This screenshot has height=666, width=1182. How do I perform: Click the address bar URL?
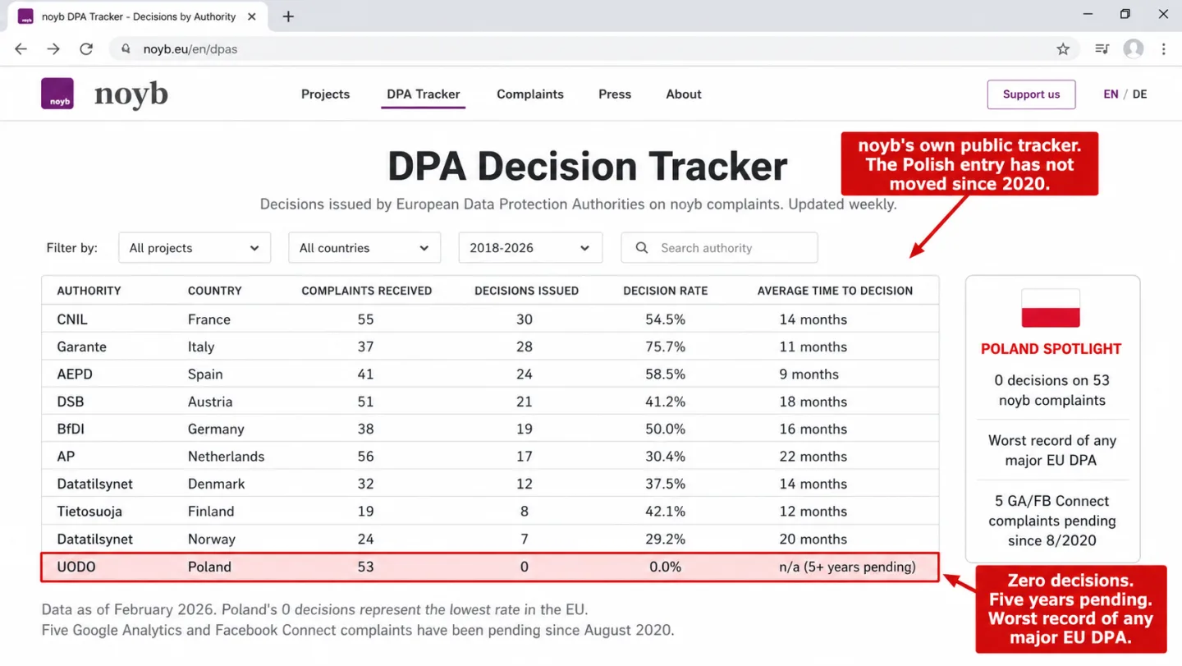click(x=190, y=49)
